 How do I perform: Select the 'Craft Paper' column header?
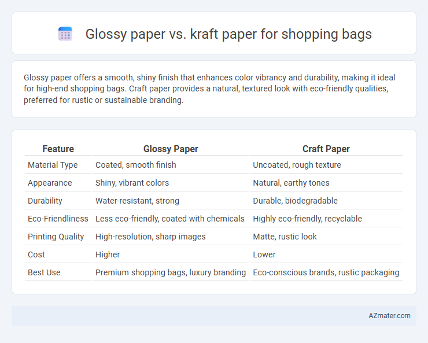(326, 149)
